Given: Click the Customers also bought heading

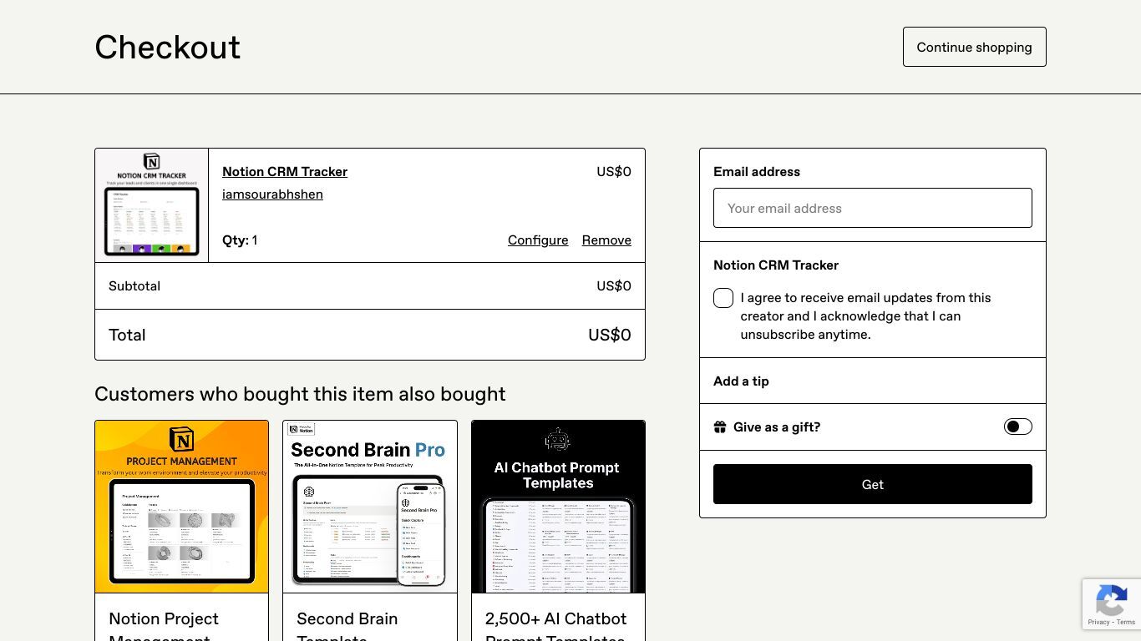Looking at the screenshot, I should 300,394.
